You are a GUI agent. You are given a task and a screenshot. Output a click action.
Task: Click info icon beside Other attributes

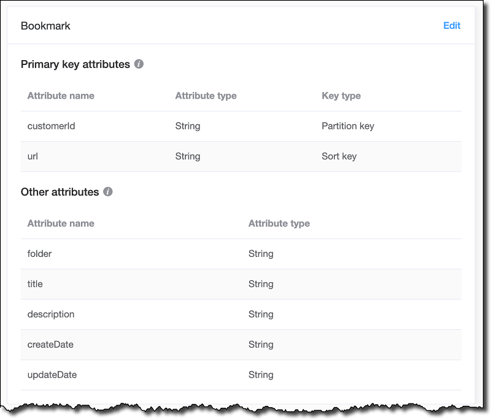point(108,191)
